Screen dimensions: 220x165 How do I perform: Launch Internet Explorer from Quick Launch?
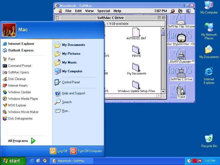click(32, 161)
